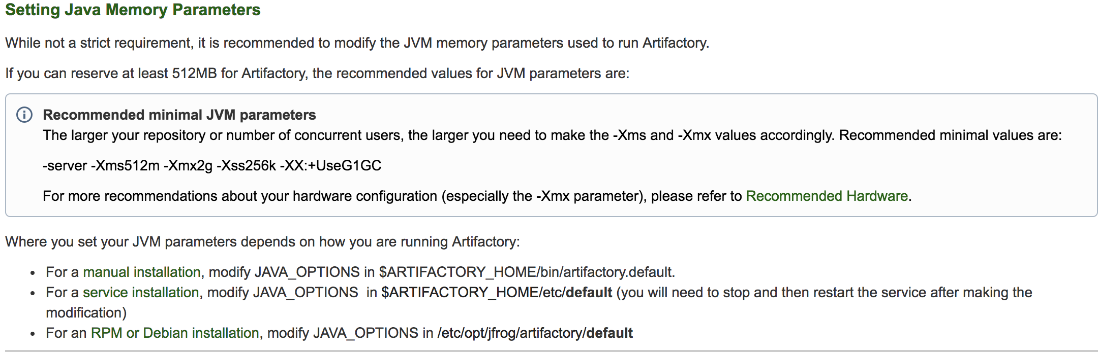Click the -Xss256k option text

click(246, 166)
